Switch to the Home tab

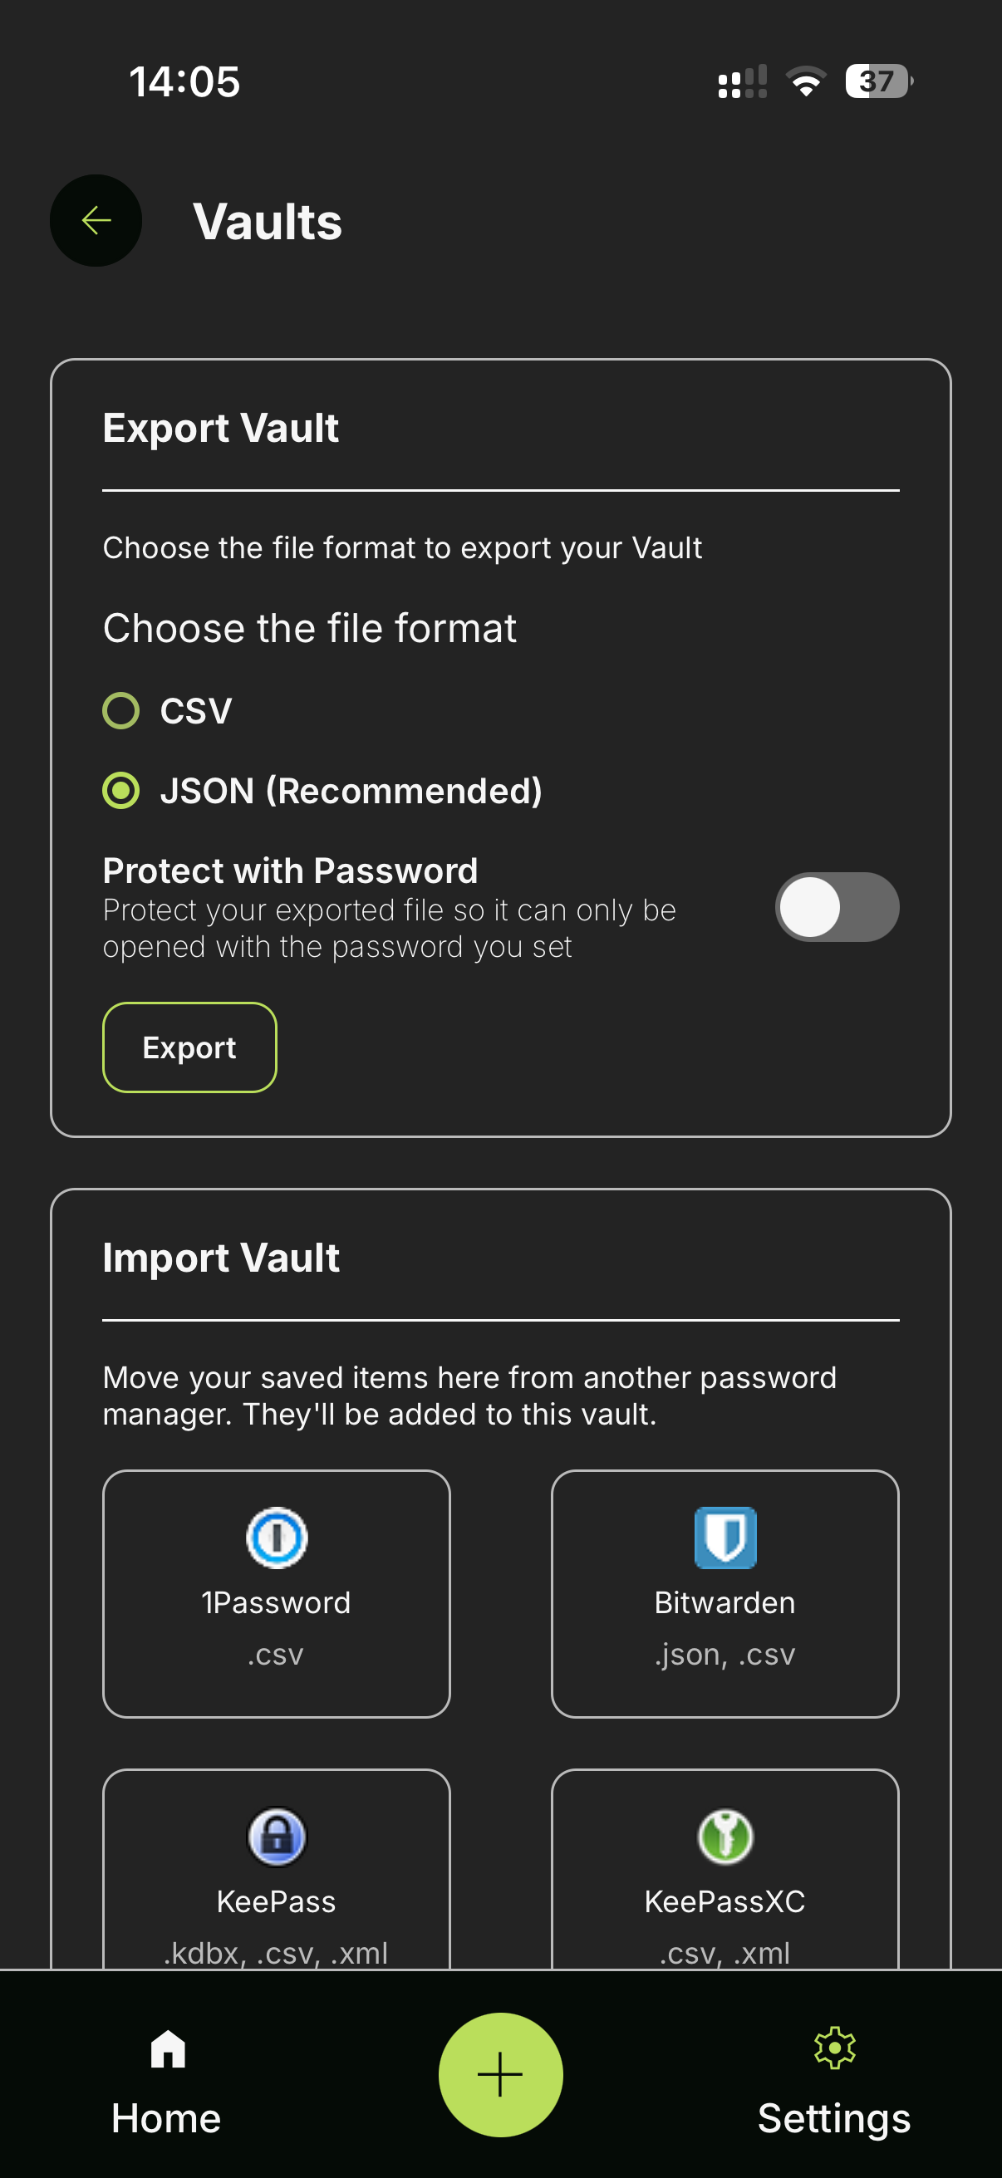[x=165, y=2088]
